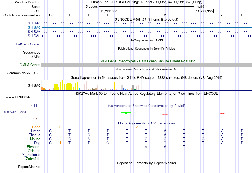
Task: Click the Elephant row's dark A base
Action: pos(165,147)
